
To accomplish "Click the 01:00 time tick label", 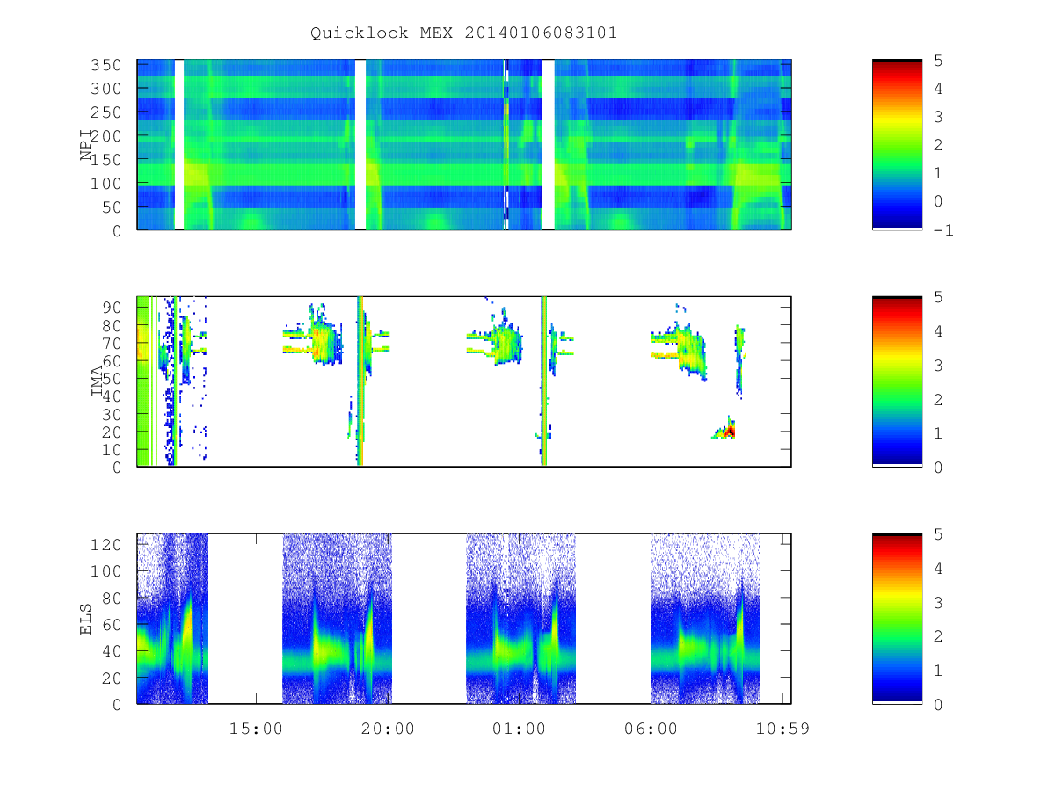I will 519,729.
